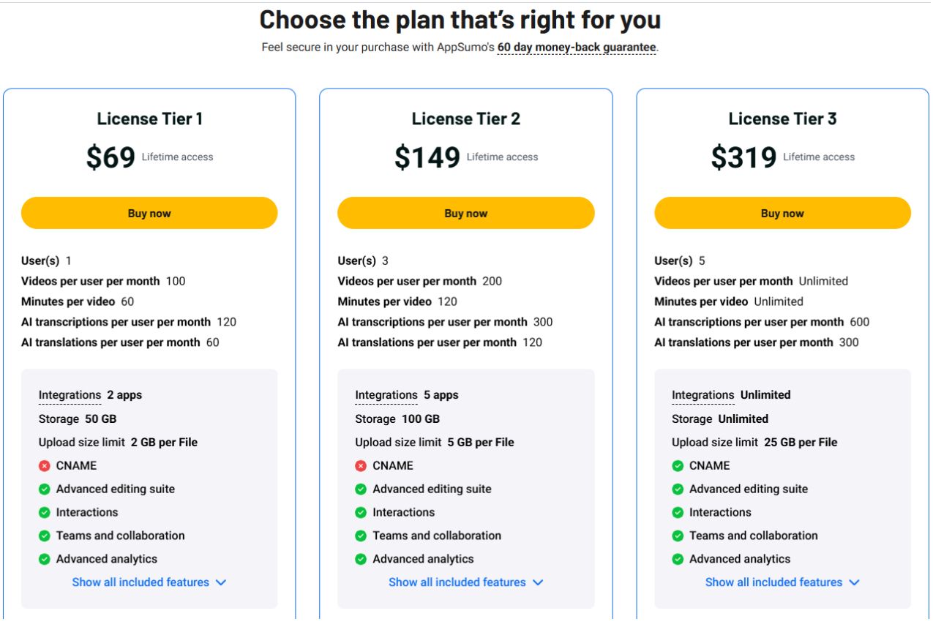Click Buy now for License Tier 1
Screen dimensions: 933x627
pyautogui.click(x=149, y=213)
